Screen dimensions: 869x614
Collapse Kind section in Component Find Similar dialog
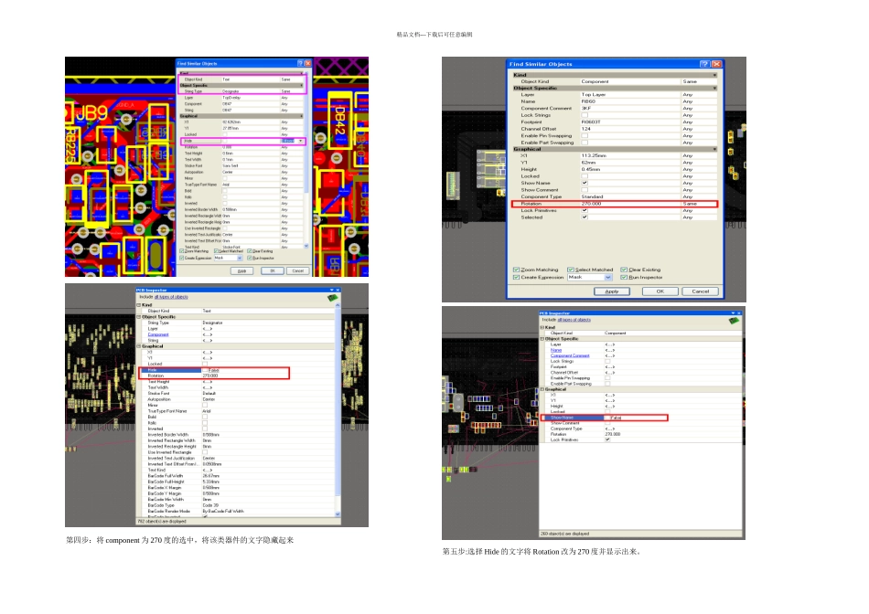[714, 75]
